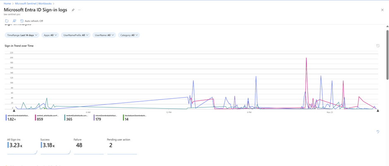Screen dimensions: 389x166
Task: Select the All Sign-ins 3.23K tile
Action: point(22,145)
